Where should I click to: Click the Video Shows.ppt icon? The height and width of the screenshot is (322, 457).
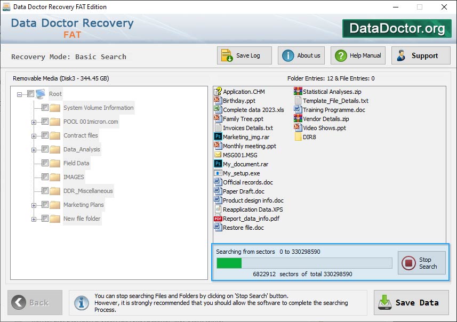(x=298, y=127)
